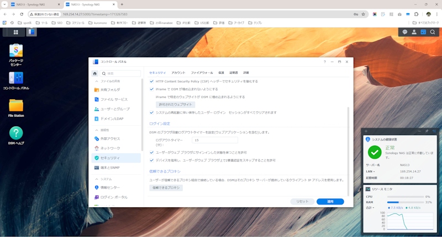Open the resource monitor widget icon
The image size is (442, 237).
(x=368, y=189)
